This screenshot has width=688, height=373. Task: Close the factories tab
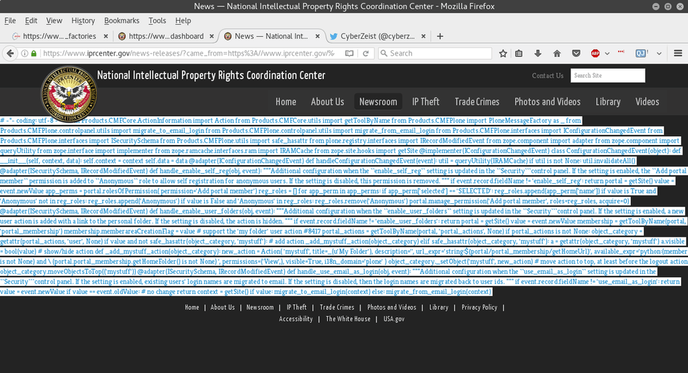click(105, 36)
